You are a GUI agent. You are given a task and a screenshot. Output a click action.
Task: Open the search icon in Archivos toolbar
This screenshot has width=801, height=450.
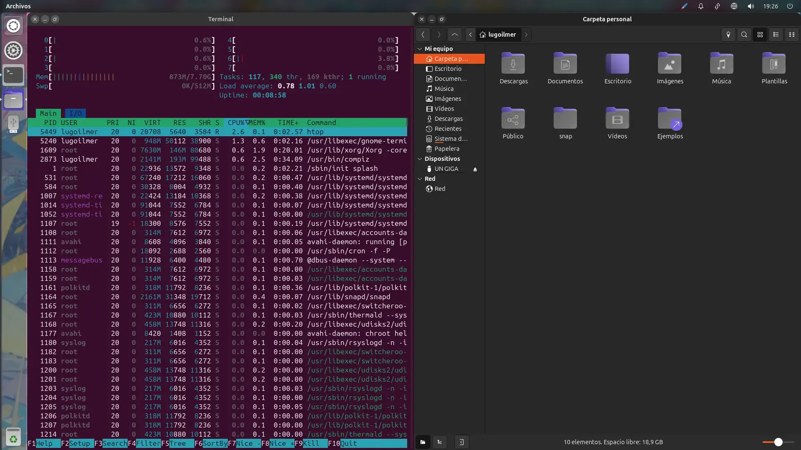tap(744, 35)
